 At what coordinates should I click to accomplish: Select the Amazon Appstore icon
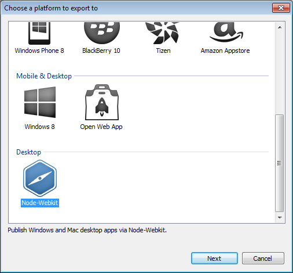pos(226,32)
